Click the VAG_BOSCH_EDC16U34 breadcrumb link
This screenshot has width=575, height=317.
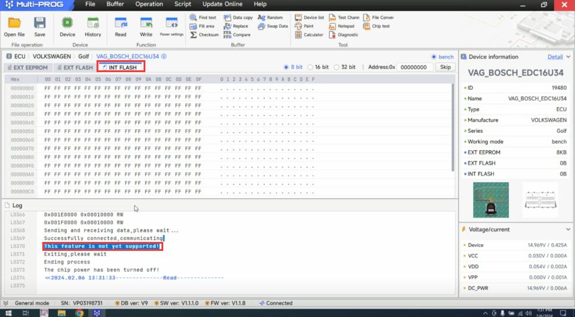coord(128,56)
